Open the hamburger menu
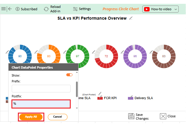The image size is (186, 127). pyautogui.click(x=4, y=9)
